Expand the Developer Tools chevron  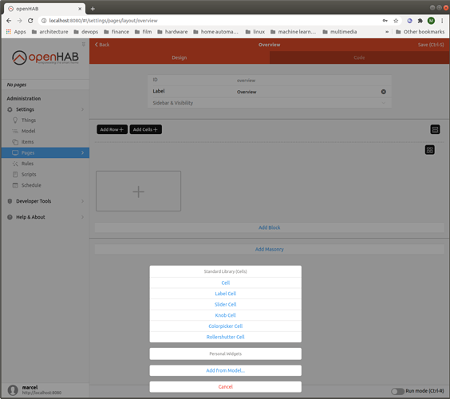pyautogui.click(x=82, y=201)
